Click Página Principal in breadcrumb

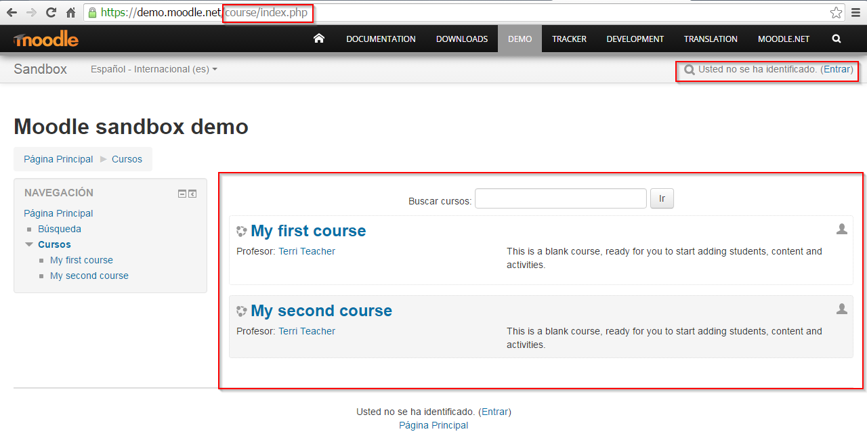(58, 159)
